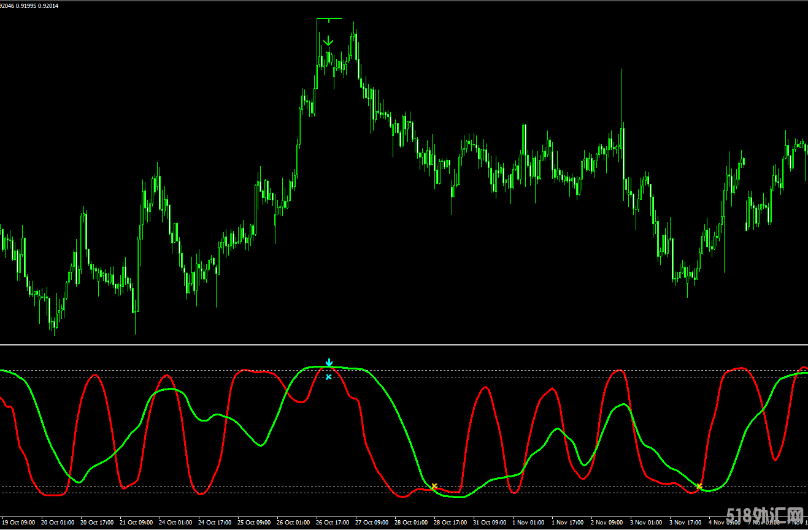Click the price quote value 0.91995 at top left
808x530 pixels.
tap(26, 6)
